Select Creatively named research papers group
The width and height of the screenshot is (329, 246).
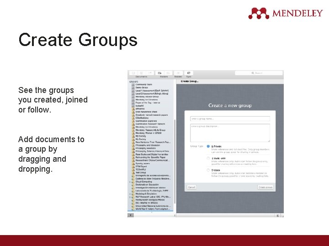[x=152, y=115]
